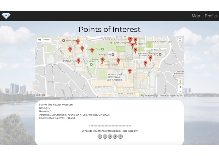
Task: Open the Terms of Use link
Action: tap(164, 96)
